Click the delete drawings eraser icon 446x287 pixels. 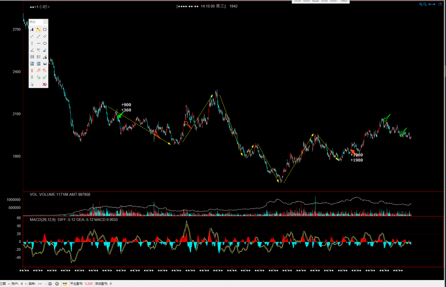tap(45, 84)
